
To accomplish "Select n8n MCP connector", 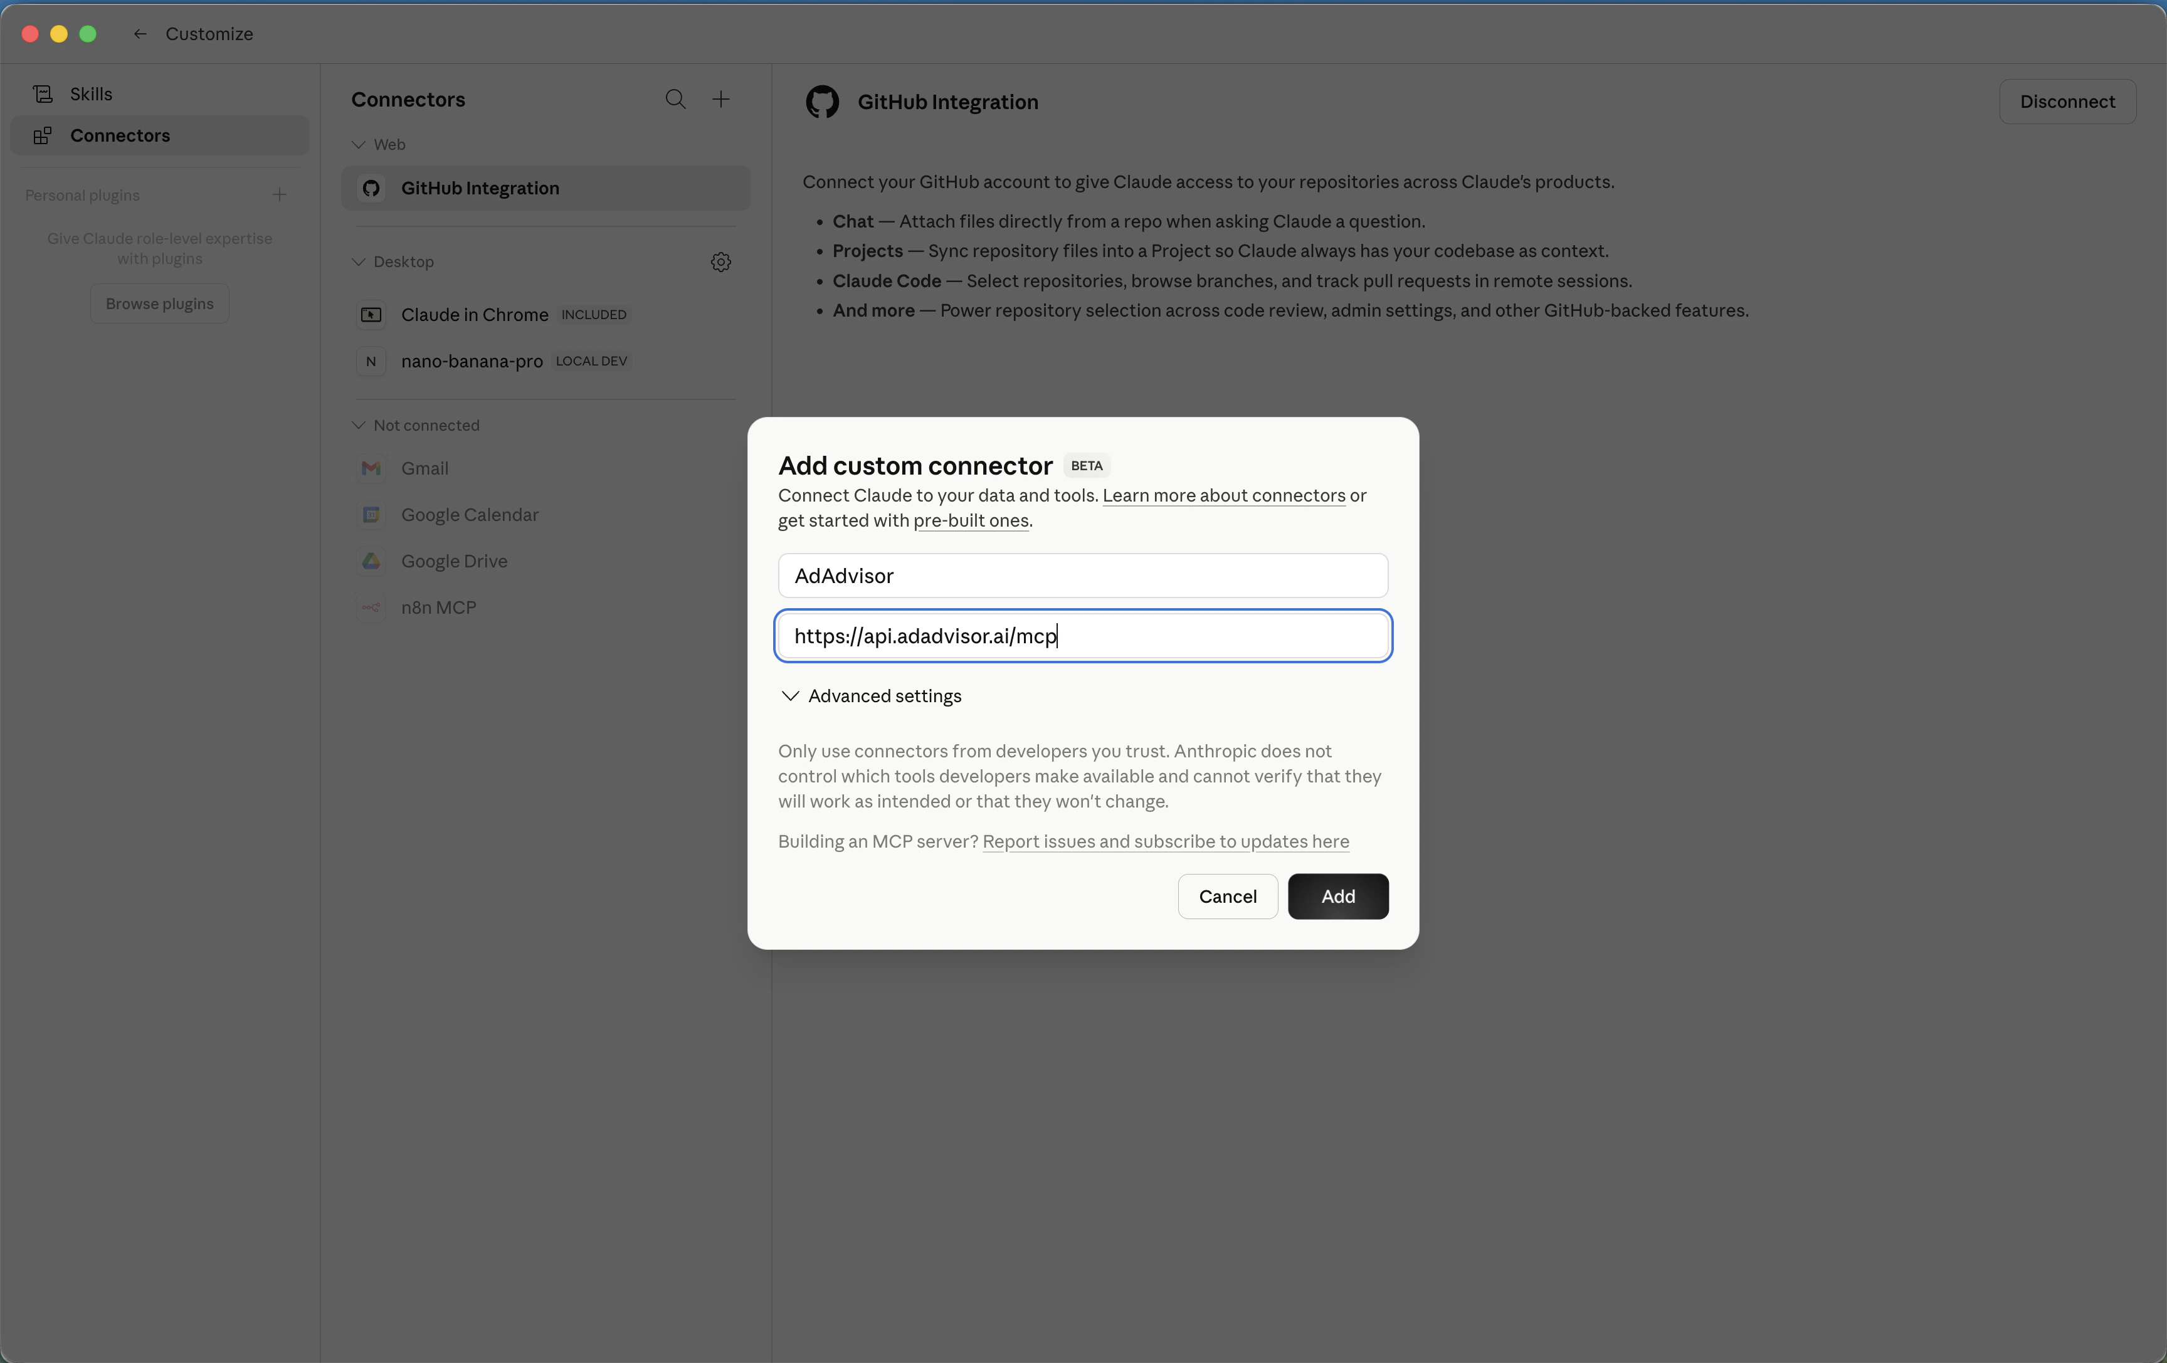I will pos(546,608).
